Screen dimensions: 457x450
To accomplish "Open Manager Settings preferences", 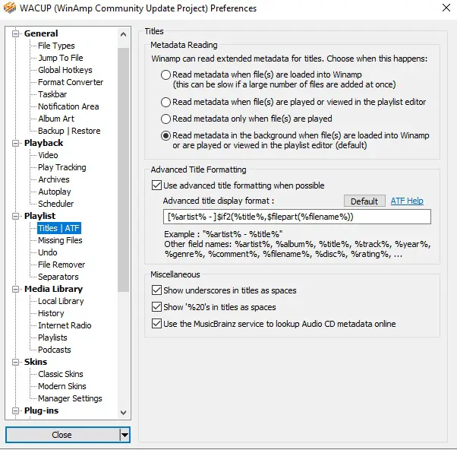I will coord(71,398).
